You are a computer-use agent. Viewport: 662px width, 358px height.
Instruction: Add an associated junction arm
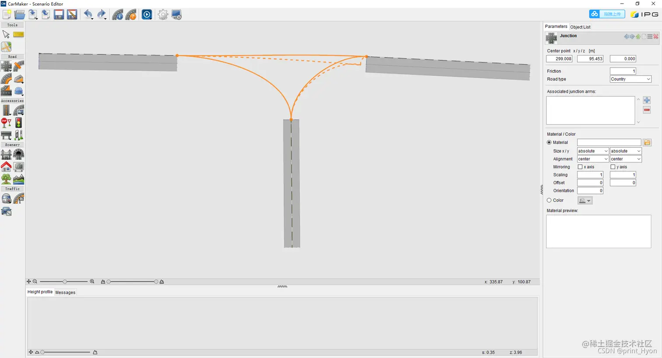pyautogui.click(x=647, y=101)
